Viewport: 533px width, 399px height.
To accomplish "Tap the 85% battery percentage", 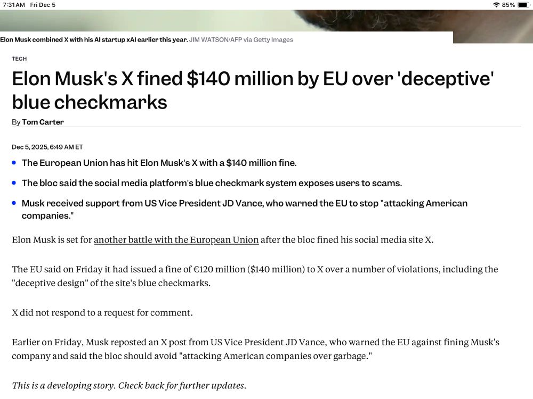I will click(508, 5).
